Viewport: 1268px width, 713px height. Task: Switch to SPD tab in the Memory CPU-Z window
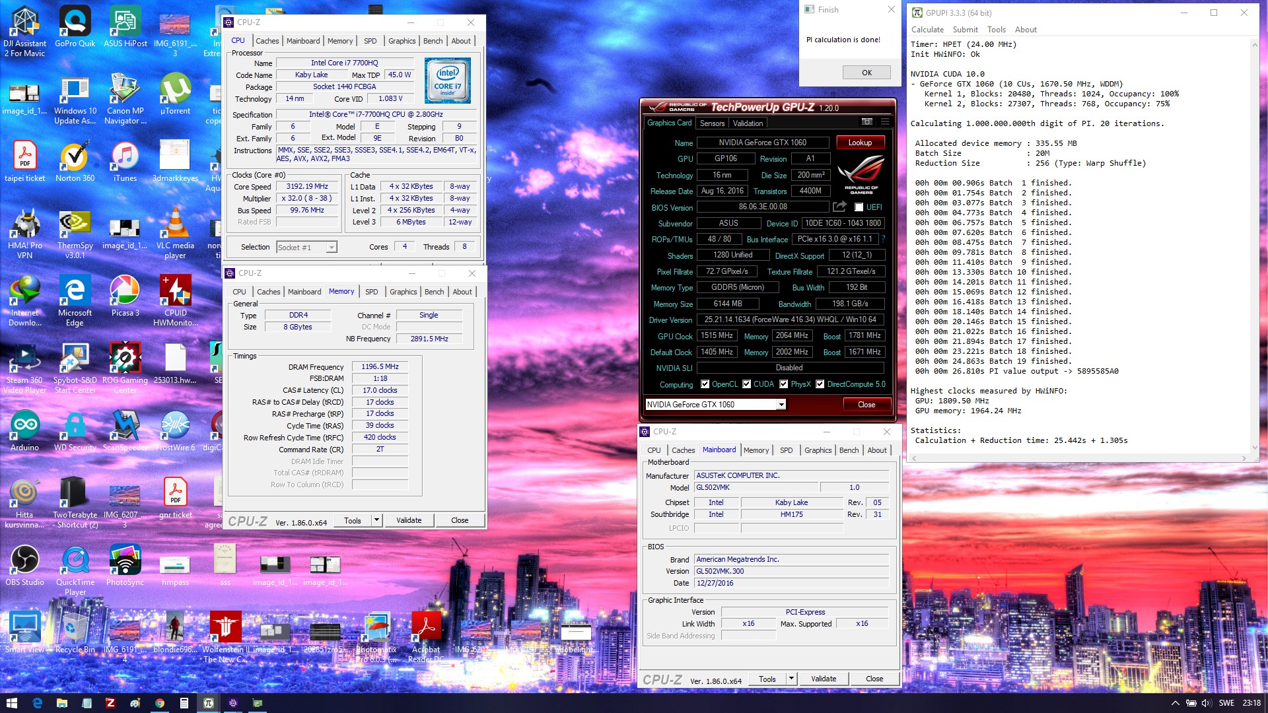(x=372, y=292)
